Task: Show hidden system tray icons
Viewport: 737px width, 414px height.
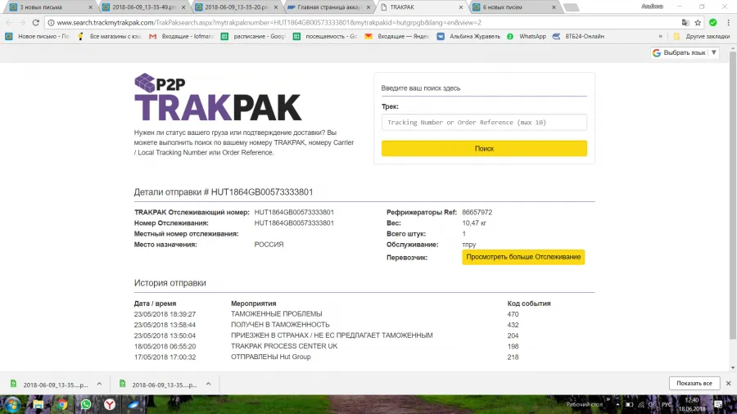Action: coord(617,404)
